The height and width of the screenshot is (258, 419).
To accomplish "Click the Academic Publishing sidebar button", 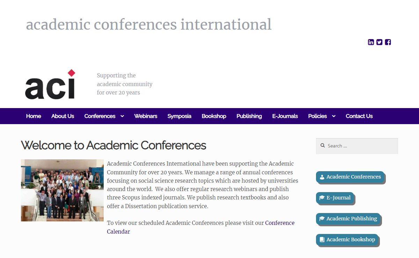I will pos(348,219).
